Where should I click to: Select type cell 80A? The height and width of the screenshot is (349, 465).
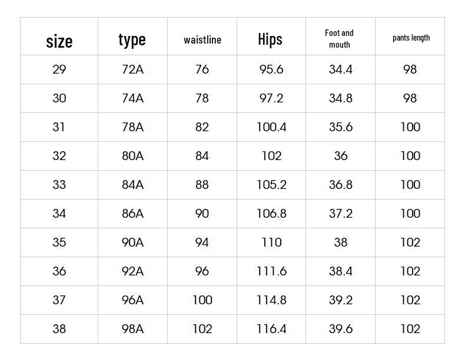(x=132, y=156)
